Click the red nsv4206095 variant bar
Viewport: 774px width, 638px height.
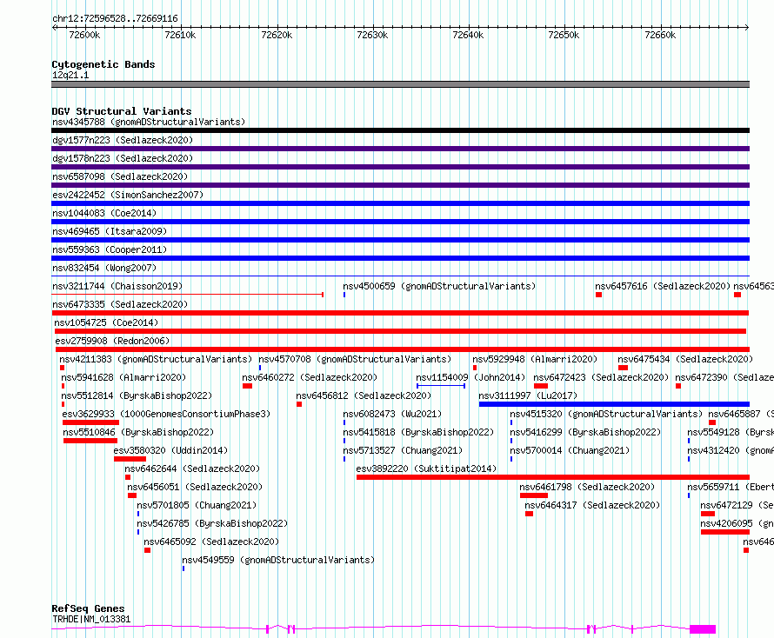coord(725,532)
